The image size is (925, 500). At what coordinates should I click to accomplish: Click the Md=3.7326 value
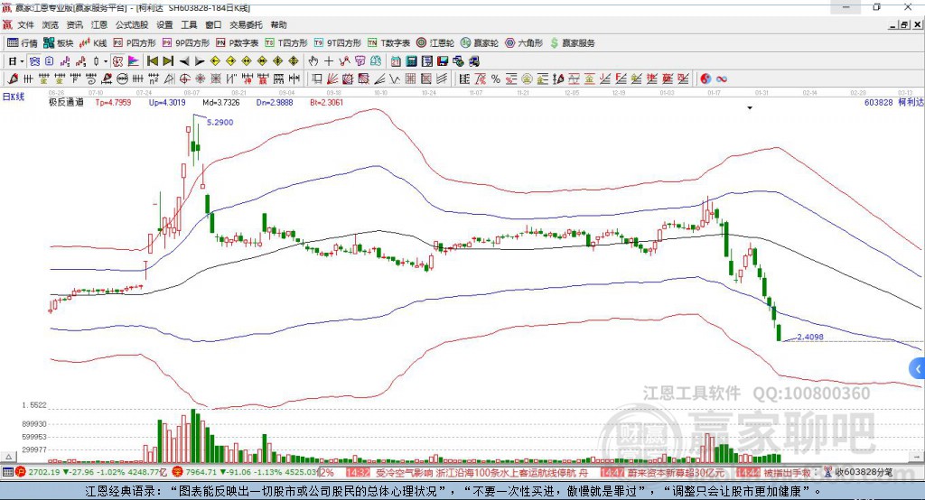point(221,102)
